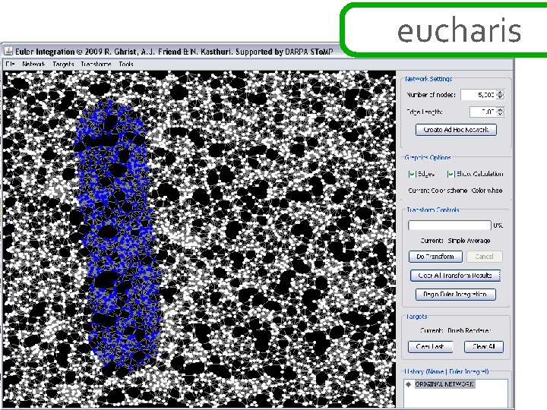Click Begin Euler Integration button
Viewport: 547px width, 410px height.
click(x=455, y=295)
